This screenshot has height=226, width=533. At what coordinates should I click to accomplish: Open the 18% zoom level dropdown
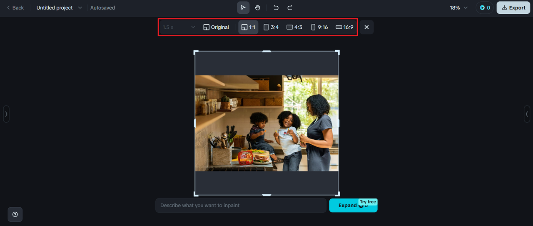pos(459,8)
